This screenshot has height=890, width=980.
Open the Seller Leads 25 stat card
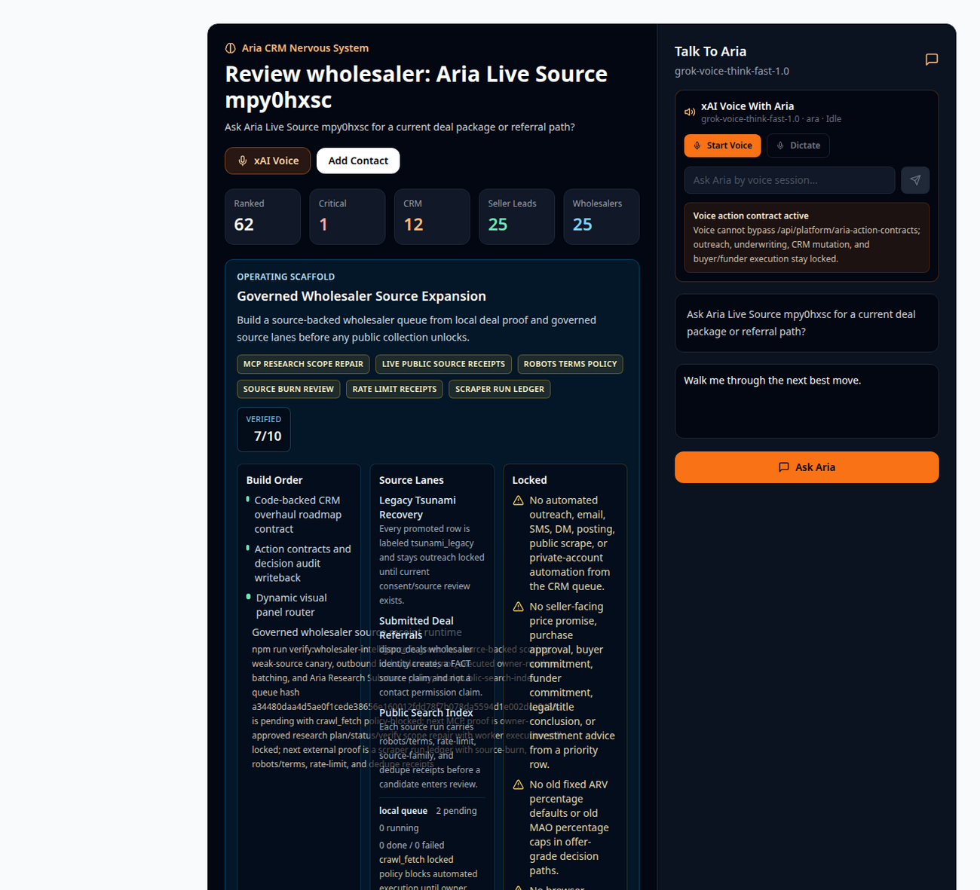[x=516, y=216]
